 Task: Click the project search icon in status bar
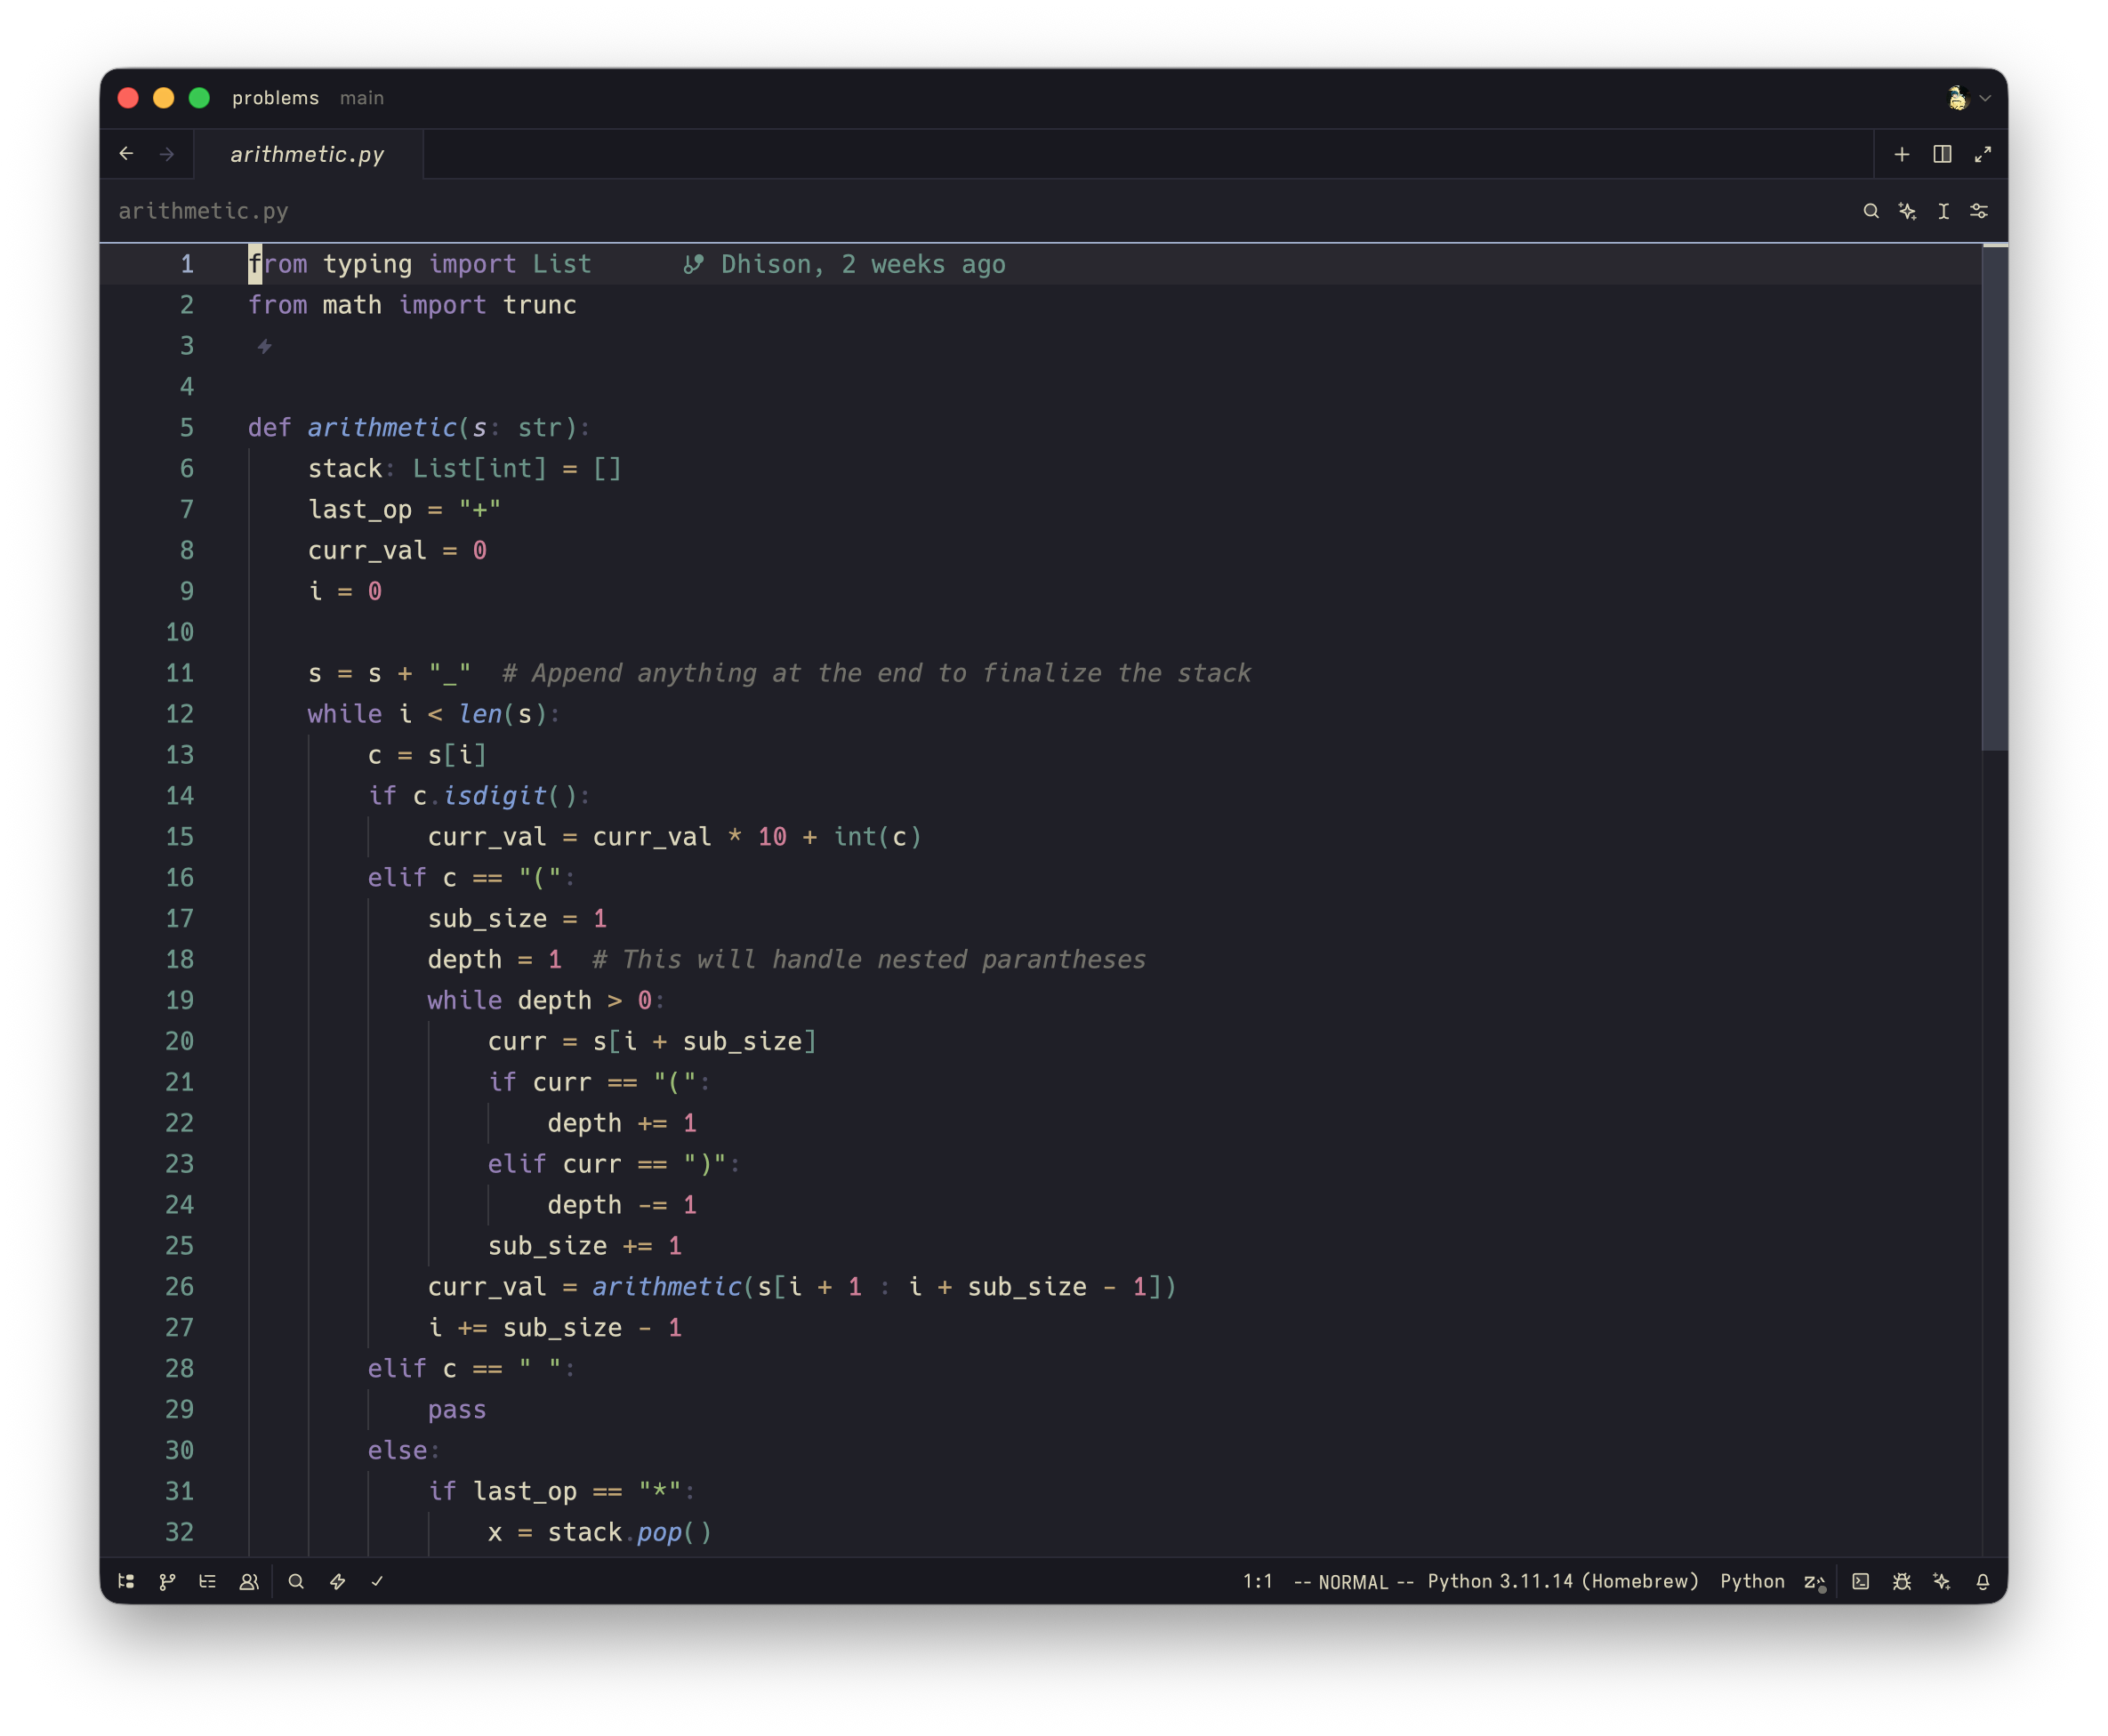coord(296,1581)
